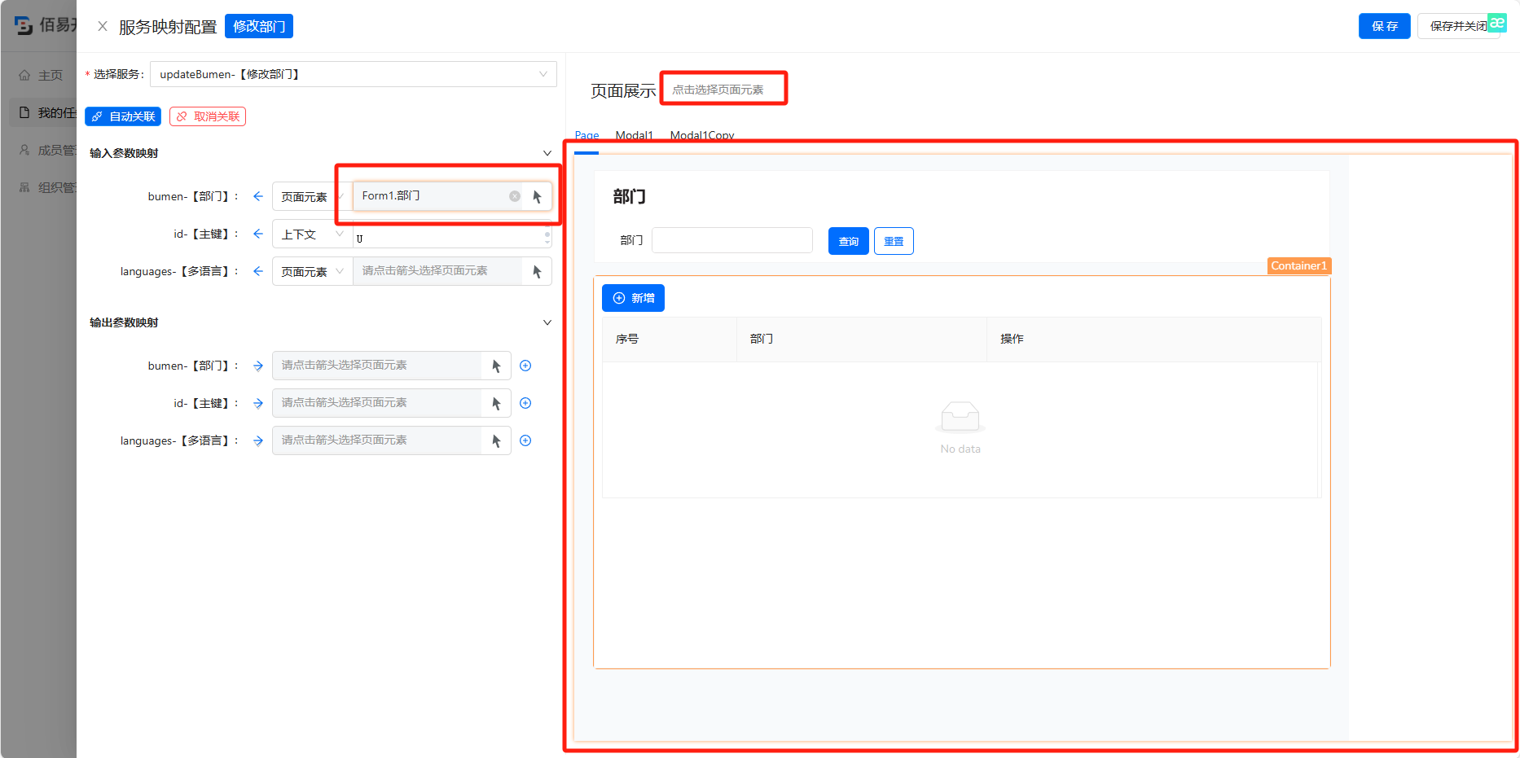Switch to the Modal1 tab
The height and width of the screenshot is (758, 1520).
click(x=635, y=135)
